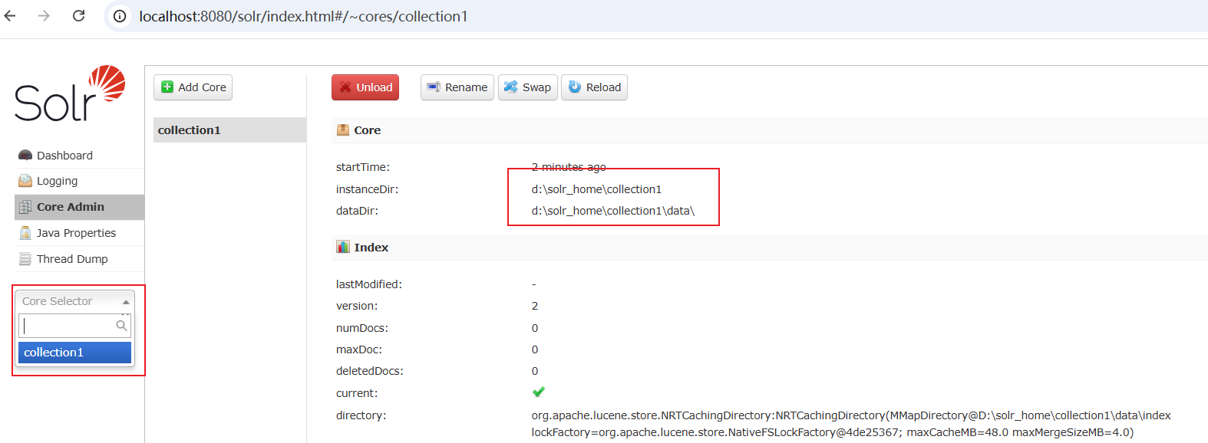1208x443 pixels.
Task: Rename the core with the Rename button
Action: [457, 87]
